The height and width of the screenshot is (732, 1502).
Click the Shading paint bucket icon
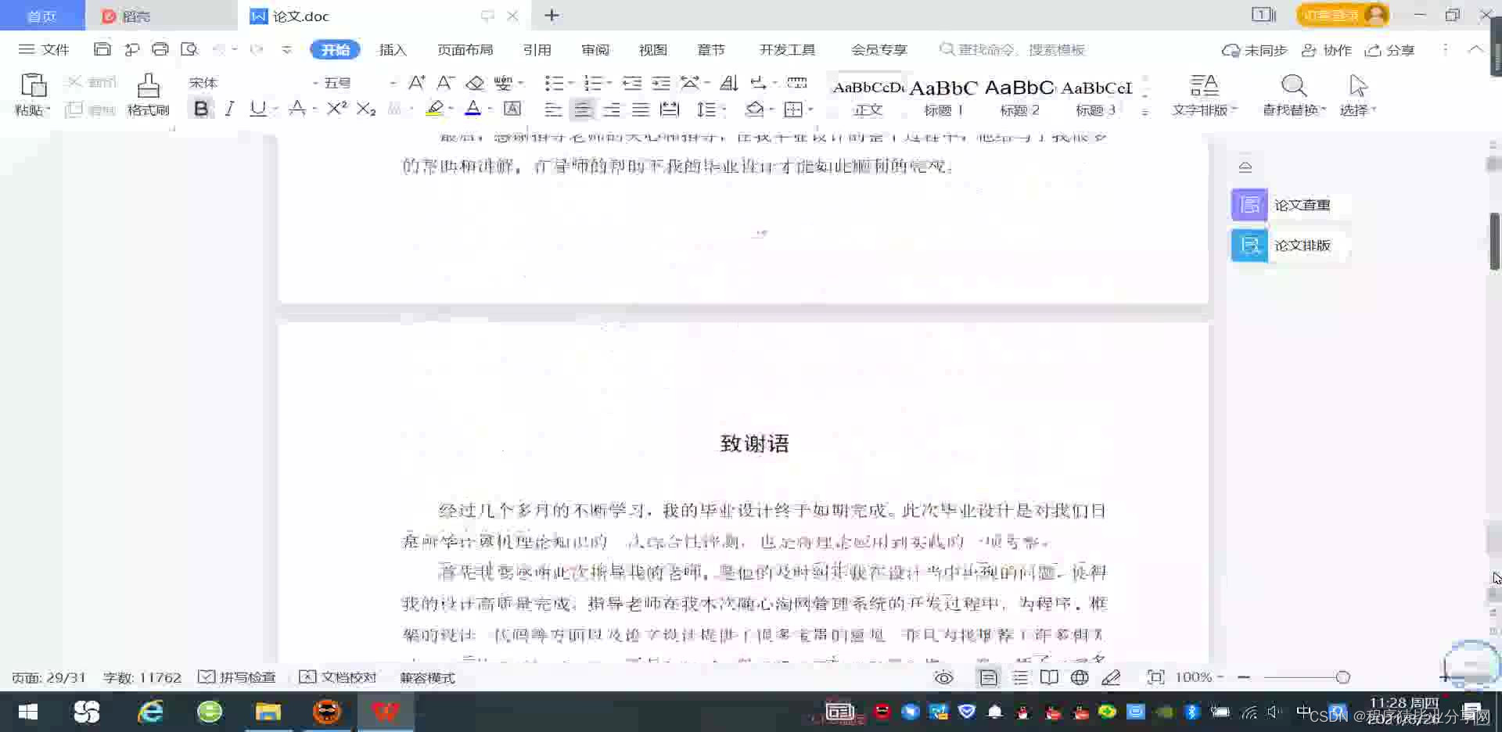coord(754,109)
